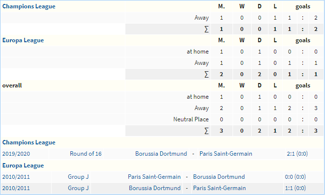Open Borussia Dortmund in the 2019/2020 match
The image size is (325, 195).
161,154
